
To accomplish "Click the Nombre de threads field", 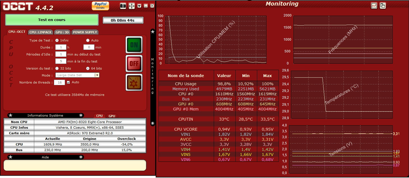I will 59,82.
